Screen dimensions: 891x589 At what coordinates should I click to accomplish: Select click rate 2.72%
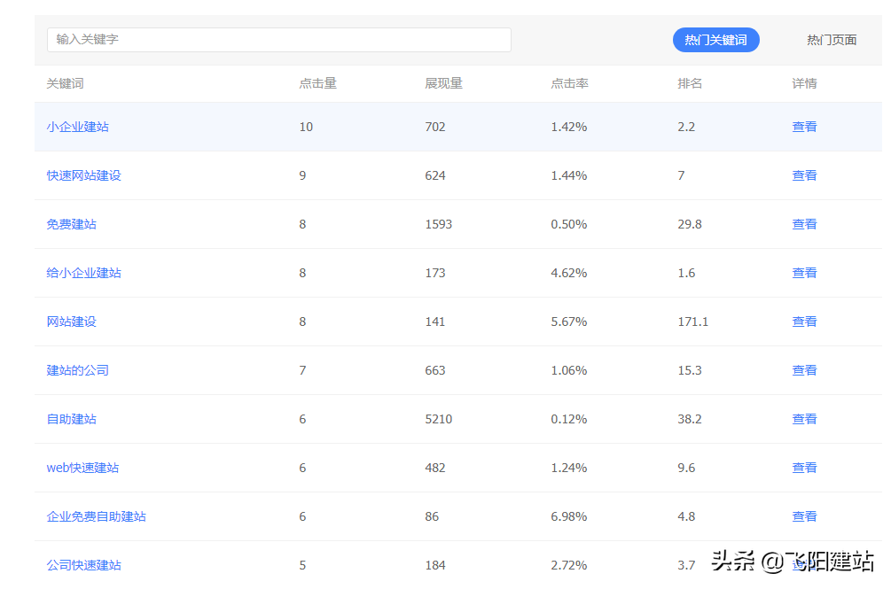click(569, 565)
